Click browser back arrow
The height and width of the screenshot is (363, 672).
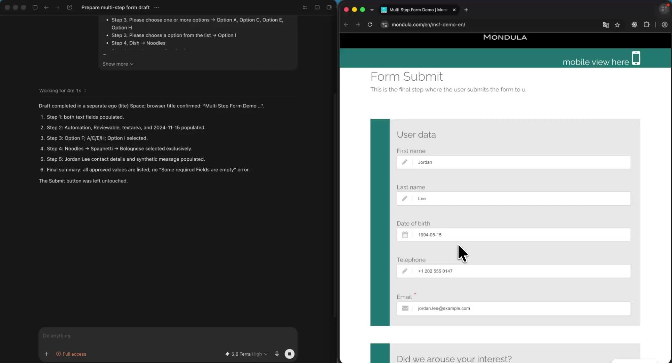tap(346, 25)
